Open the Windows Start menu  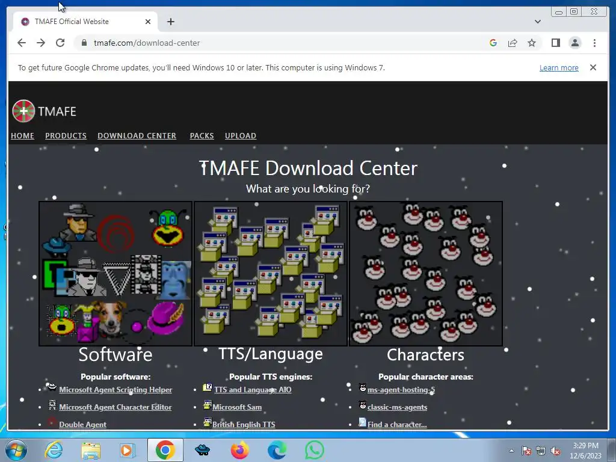click(x=16, y=450)
